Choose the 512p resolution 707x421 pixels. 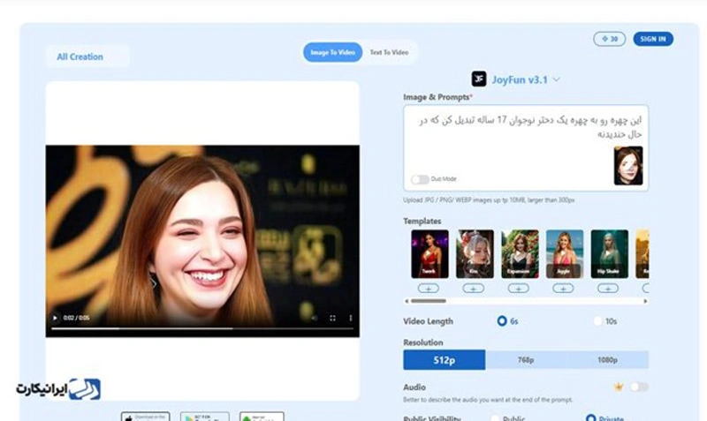[445, 360]
